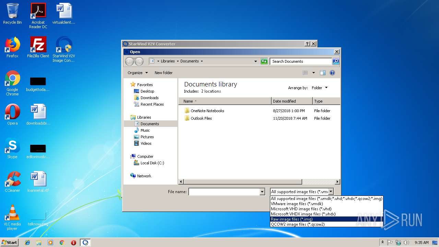Open StarWind V2V Image Converter shortcut
The height and width of the screenshot is (247, 439).
point(64,49)
